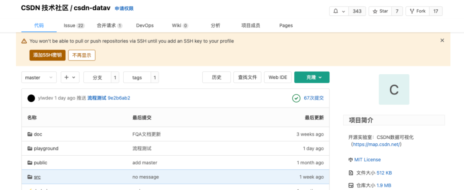This screenshot has width=464, height=190.
Task: Click the 历史 button
Action: tap(216, 78)
